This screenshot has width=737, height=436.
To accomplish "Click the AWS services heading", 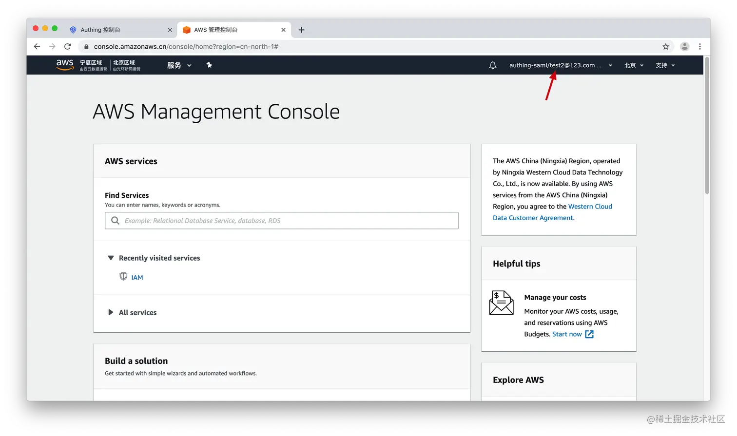I will [x=131, y=161].
